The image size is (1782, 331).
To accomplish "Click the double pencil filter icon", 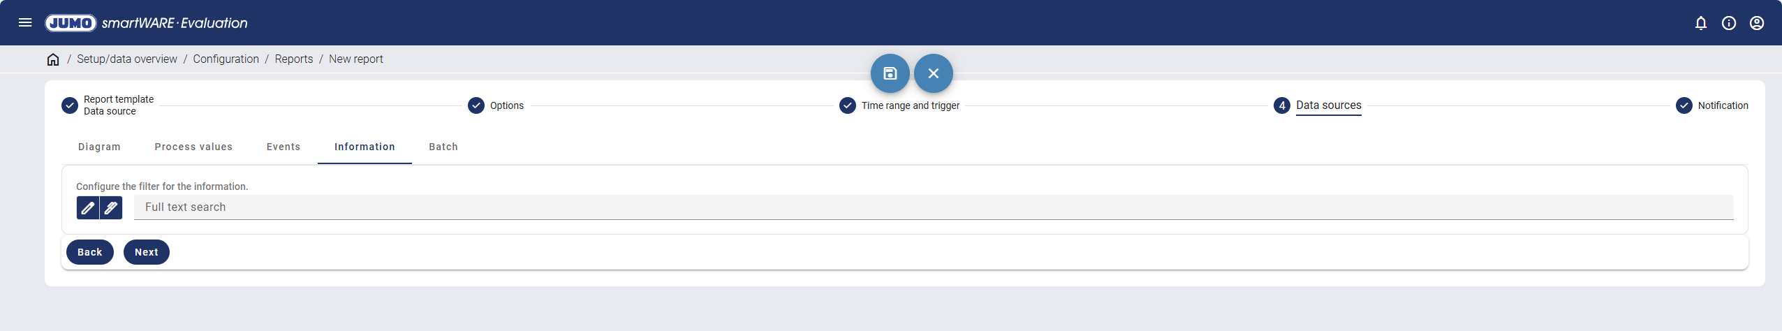I will point(111,208).
